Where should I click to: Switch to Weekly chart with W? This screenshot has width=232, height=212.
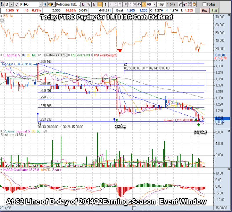coord(89,4)
